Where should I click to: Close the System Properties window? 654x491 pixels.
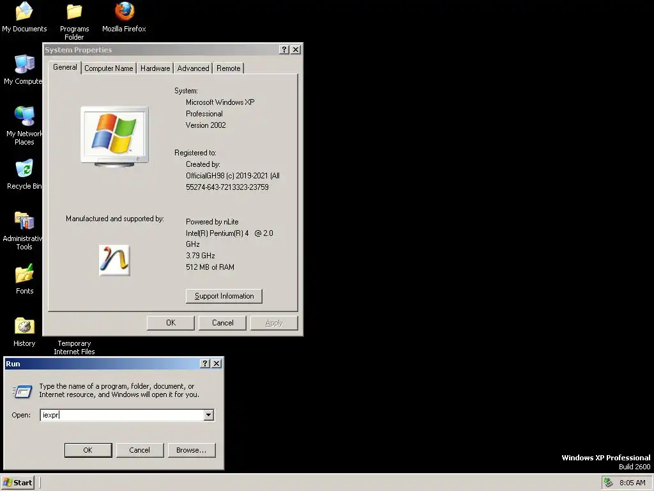pyautogui.click(x=296, y=50)
